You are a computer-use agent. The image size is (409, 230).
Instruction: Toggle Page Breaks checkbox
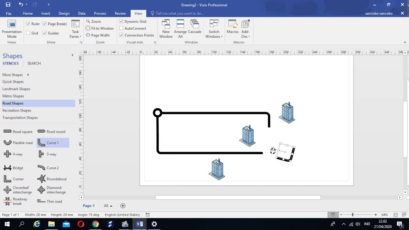pyautogui.click(x=44, y=24)
